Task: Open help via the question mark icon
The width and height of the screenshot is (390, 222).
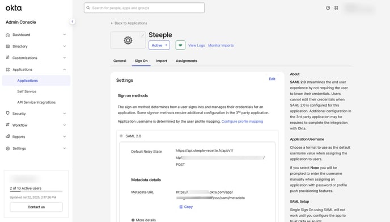Action: (328, 8)
